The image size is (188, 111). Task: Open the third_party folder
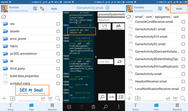click(31, 69)
